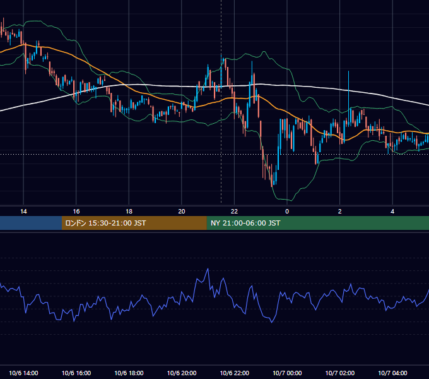Click the ロンドン 15:30-21:00 JST session bar
Image resolution: width=429 pixels, height=379 pixels.
click(134, 223)
